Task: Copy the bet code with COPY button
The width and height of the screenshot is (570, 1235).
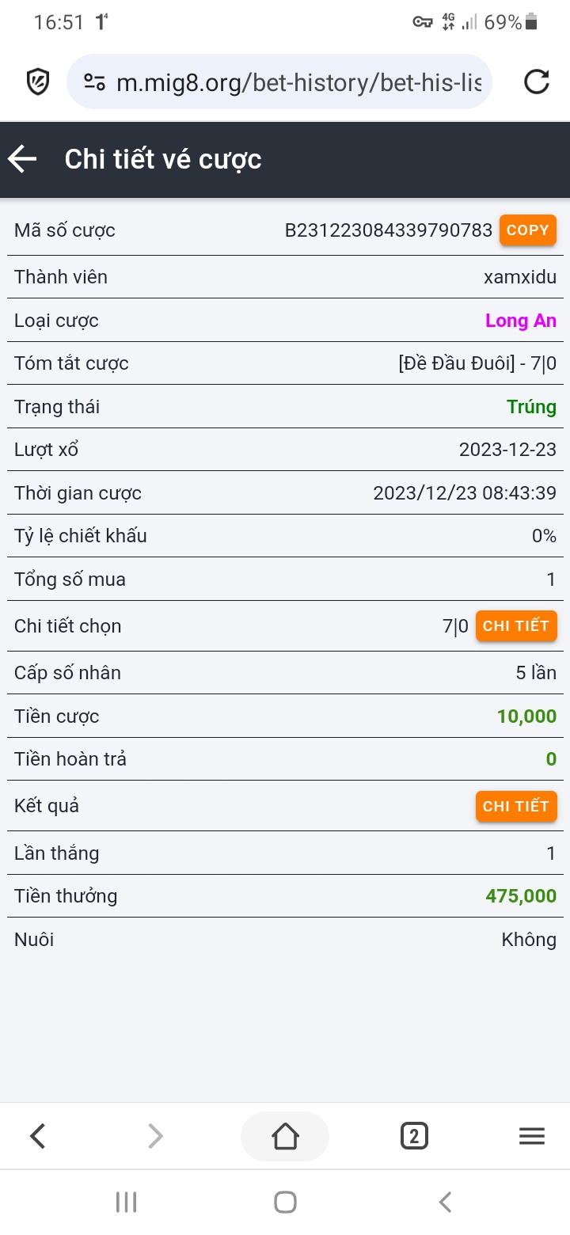Action: pyautogui.click(x=527, y=230)
